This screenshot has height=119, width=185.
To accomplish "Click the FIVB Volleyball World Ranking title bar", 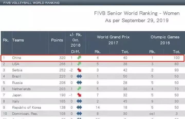I will (x=31, y=3).
